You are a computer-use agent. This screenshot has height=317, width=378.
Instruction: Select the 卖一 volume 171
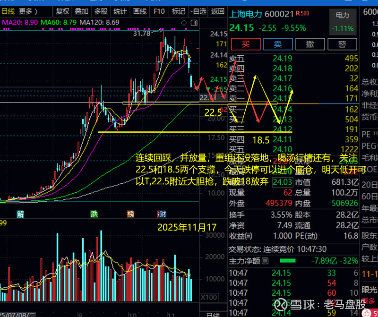tap(351, 98)
